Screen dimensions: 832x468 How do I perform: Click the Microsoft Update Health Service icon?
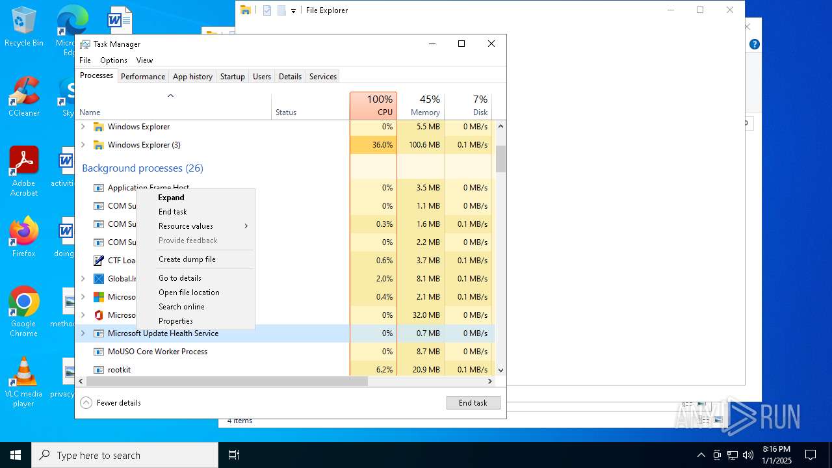point(99,333)
